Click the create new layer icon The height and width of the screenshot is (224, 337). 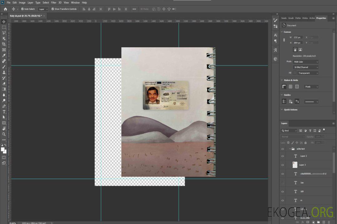click(324, 222)
